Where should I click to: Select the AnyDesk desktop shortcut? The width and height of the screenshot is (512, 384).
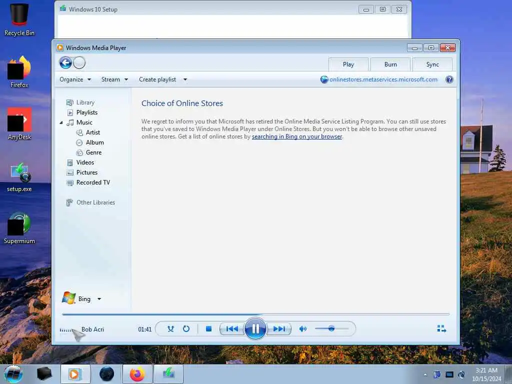(x=19, y=124)
